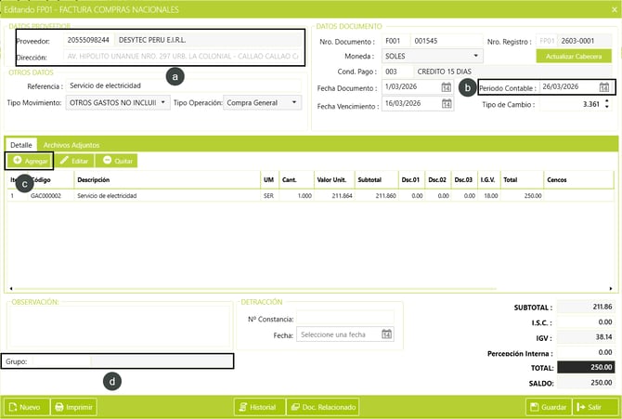
Task: Expand the Moneda SOLES dropdown
Action: pyautogui.click(x=476, y=57)
